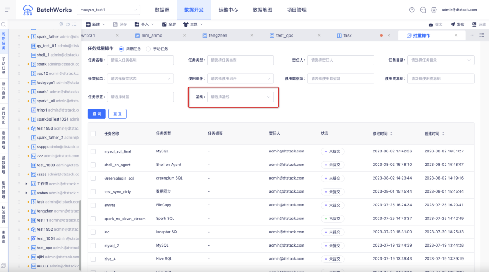Open the 基线 baseline dropdown
Viewport: 489px width, 272px height.
pos(240,97)
